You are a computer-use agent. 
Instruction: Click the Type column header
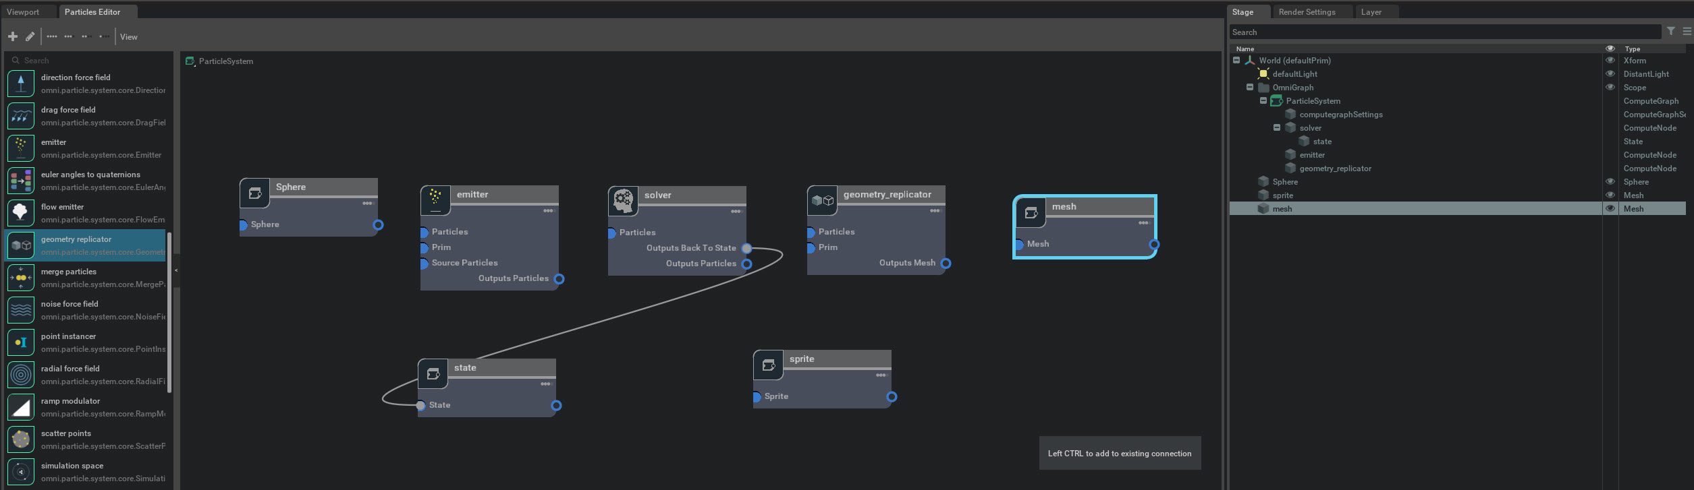(1633, 49)
